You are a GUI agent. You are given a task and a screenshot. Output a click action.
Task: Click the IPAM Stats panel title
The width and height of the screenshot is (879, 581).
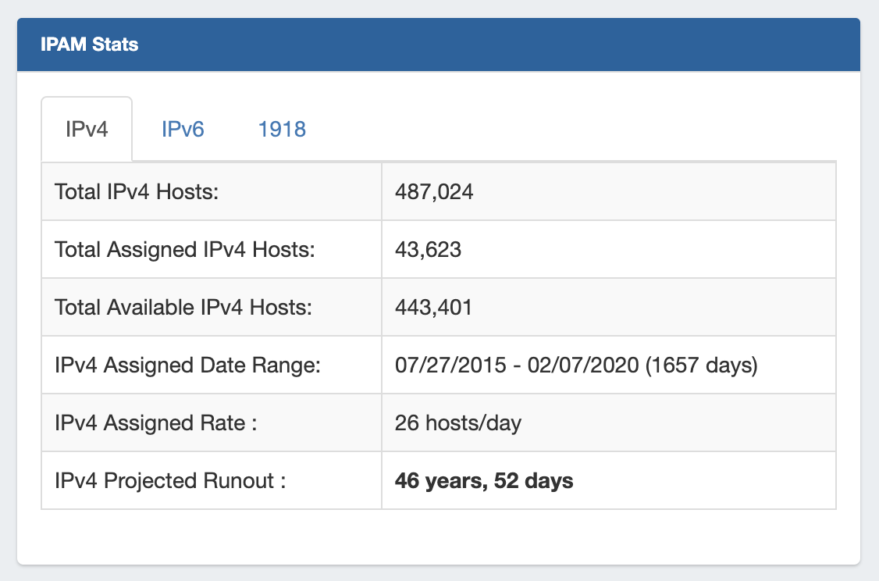coord(89,45)
